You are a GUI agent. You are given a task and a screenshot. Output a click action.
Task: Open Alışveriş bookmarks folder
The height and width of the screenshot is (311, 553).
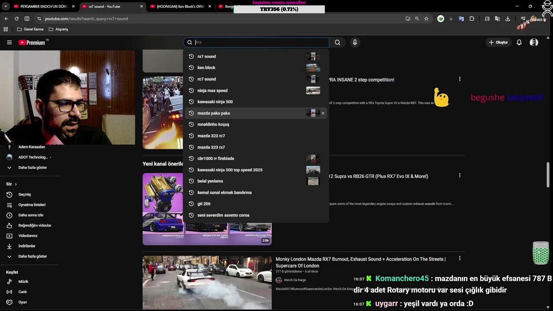pyautogui.click(x=58, y=29)
